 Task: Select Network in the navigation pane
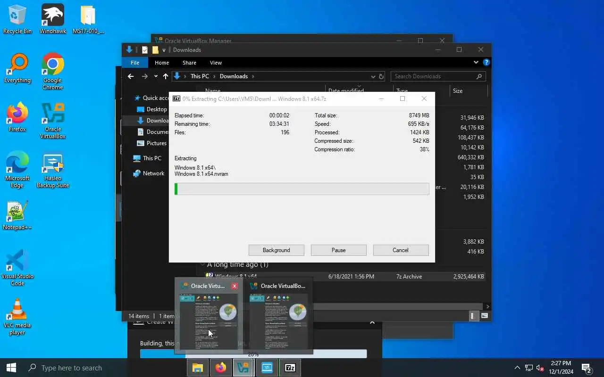(x=149, y=173)
